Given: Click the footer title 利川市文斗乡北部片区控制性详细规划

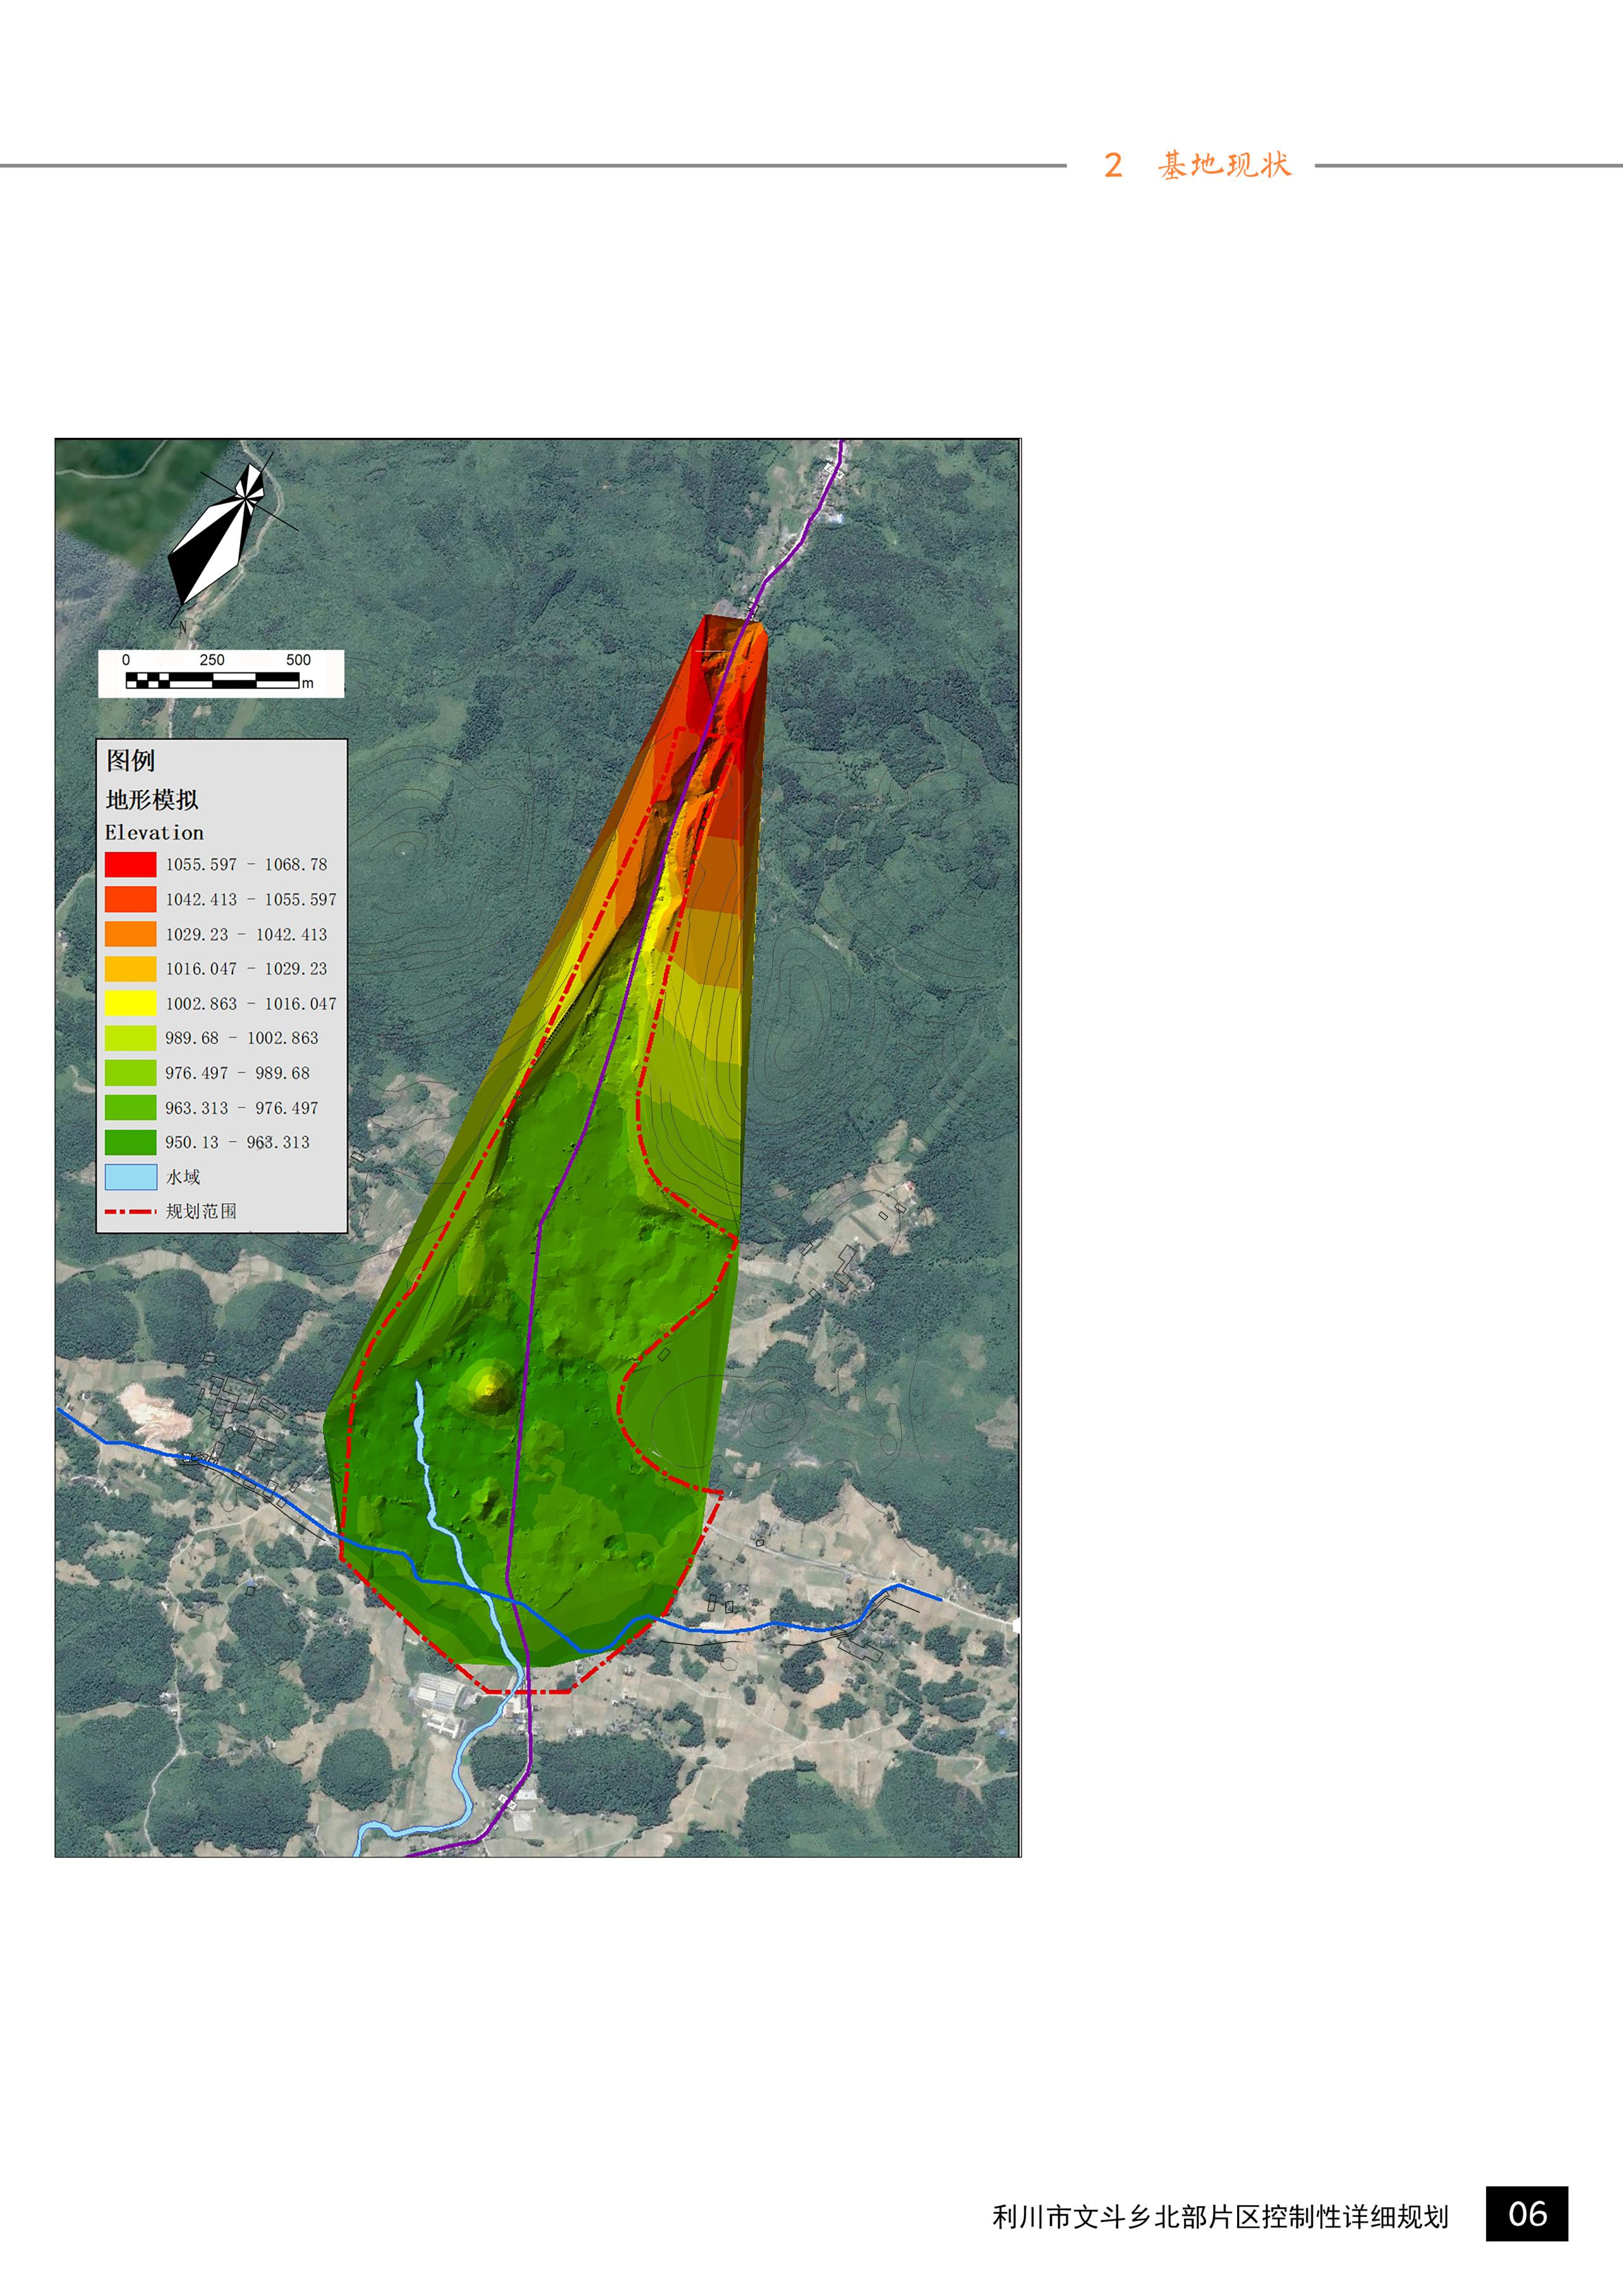Looking at the screenshot, I should click(x=1220, y=2217).
